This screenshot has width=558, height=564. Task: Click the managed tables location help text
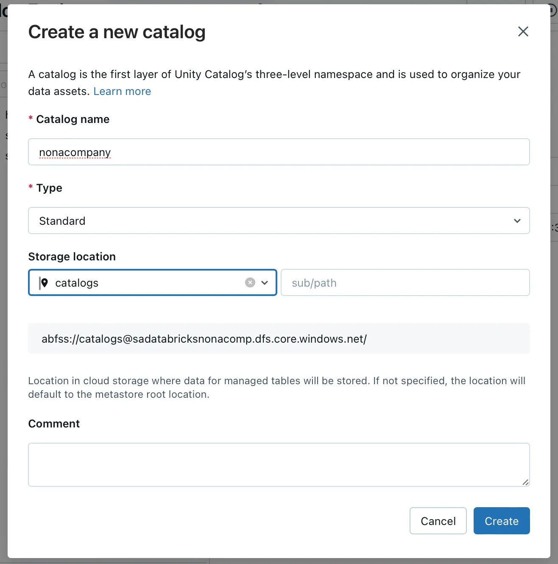point(276,387)
